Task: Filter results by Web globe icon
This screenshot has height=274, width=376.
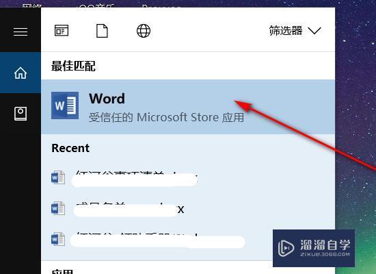Action: click(x=144, y=31)
